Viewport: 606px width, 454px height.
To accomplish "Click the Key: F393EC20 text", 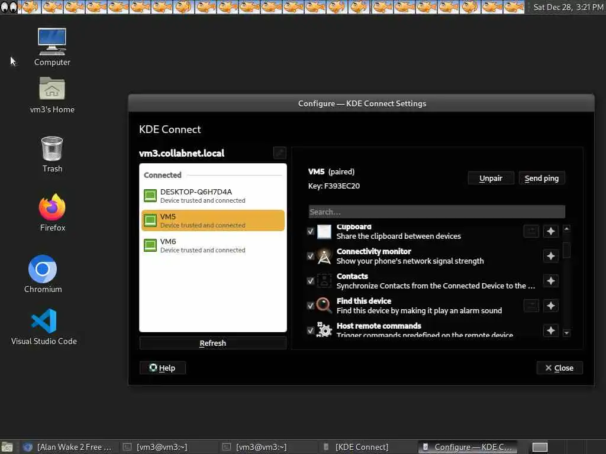I will click(x=334, y=186).
